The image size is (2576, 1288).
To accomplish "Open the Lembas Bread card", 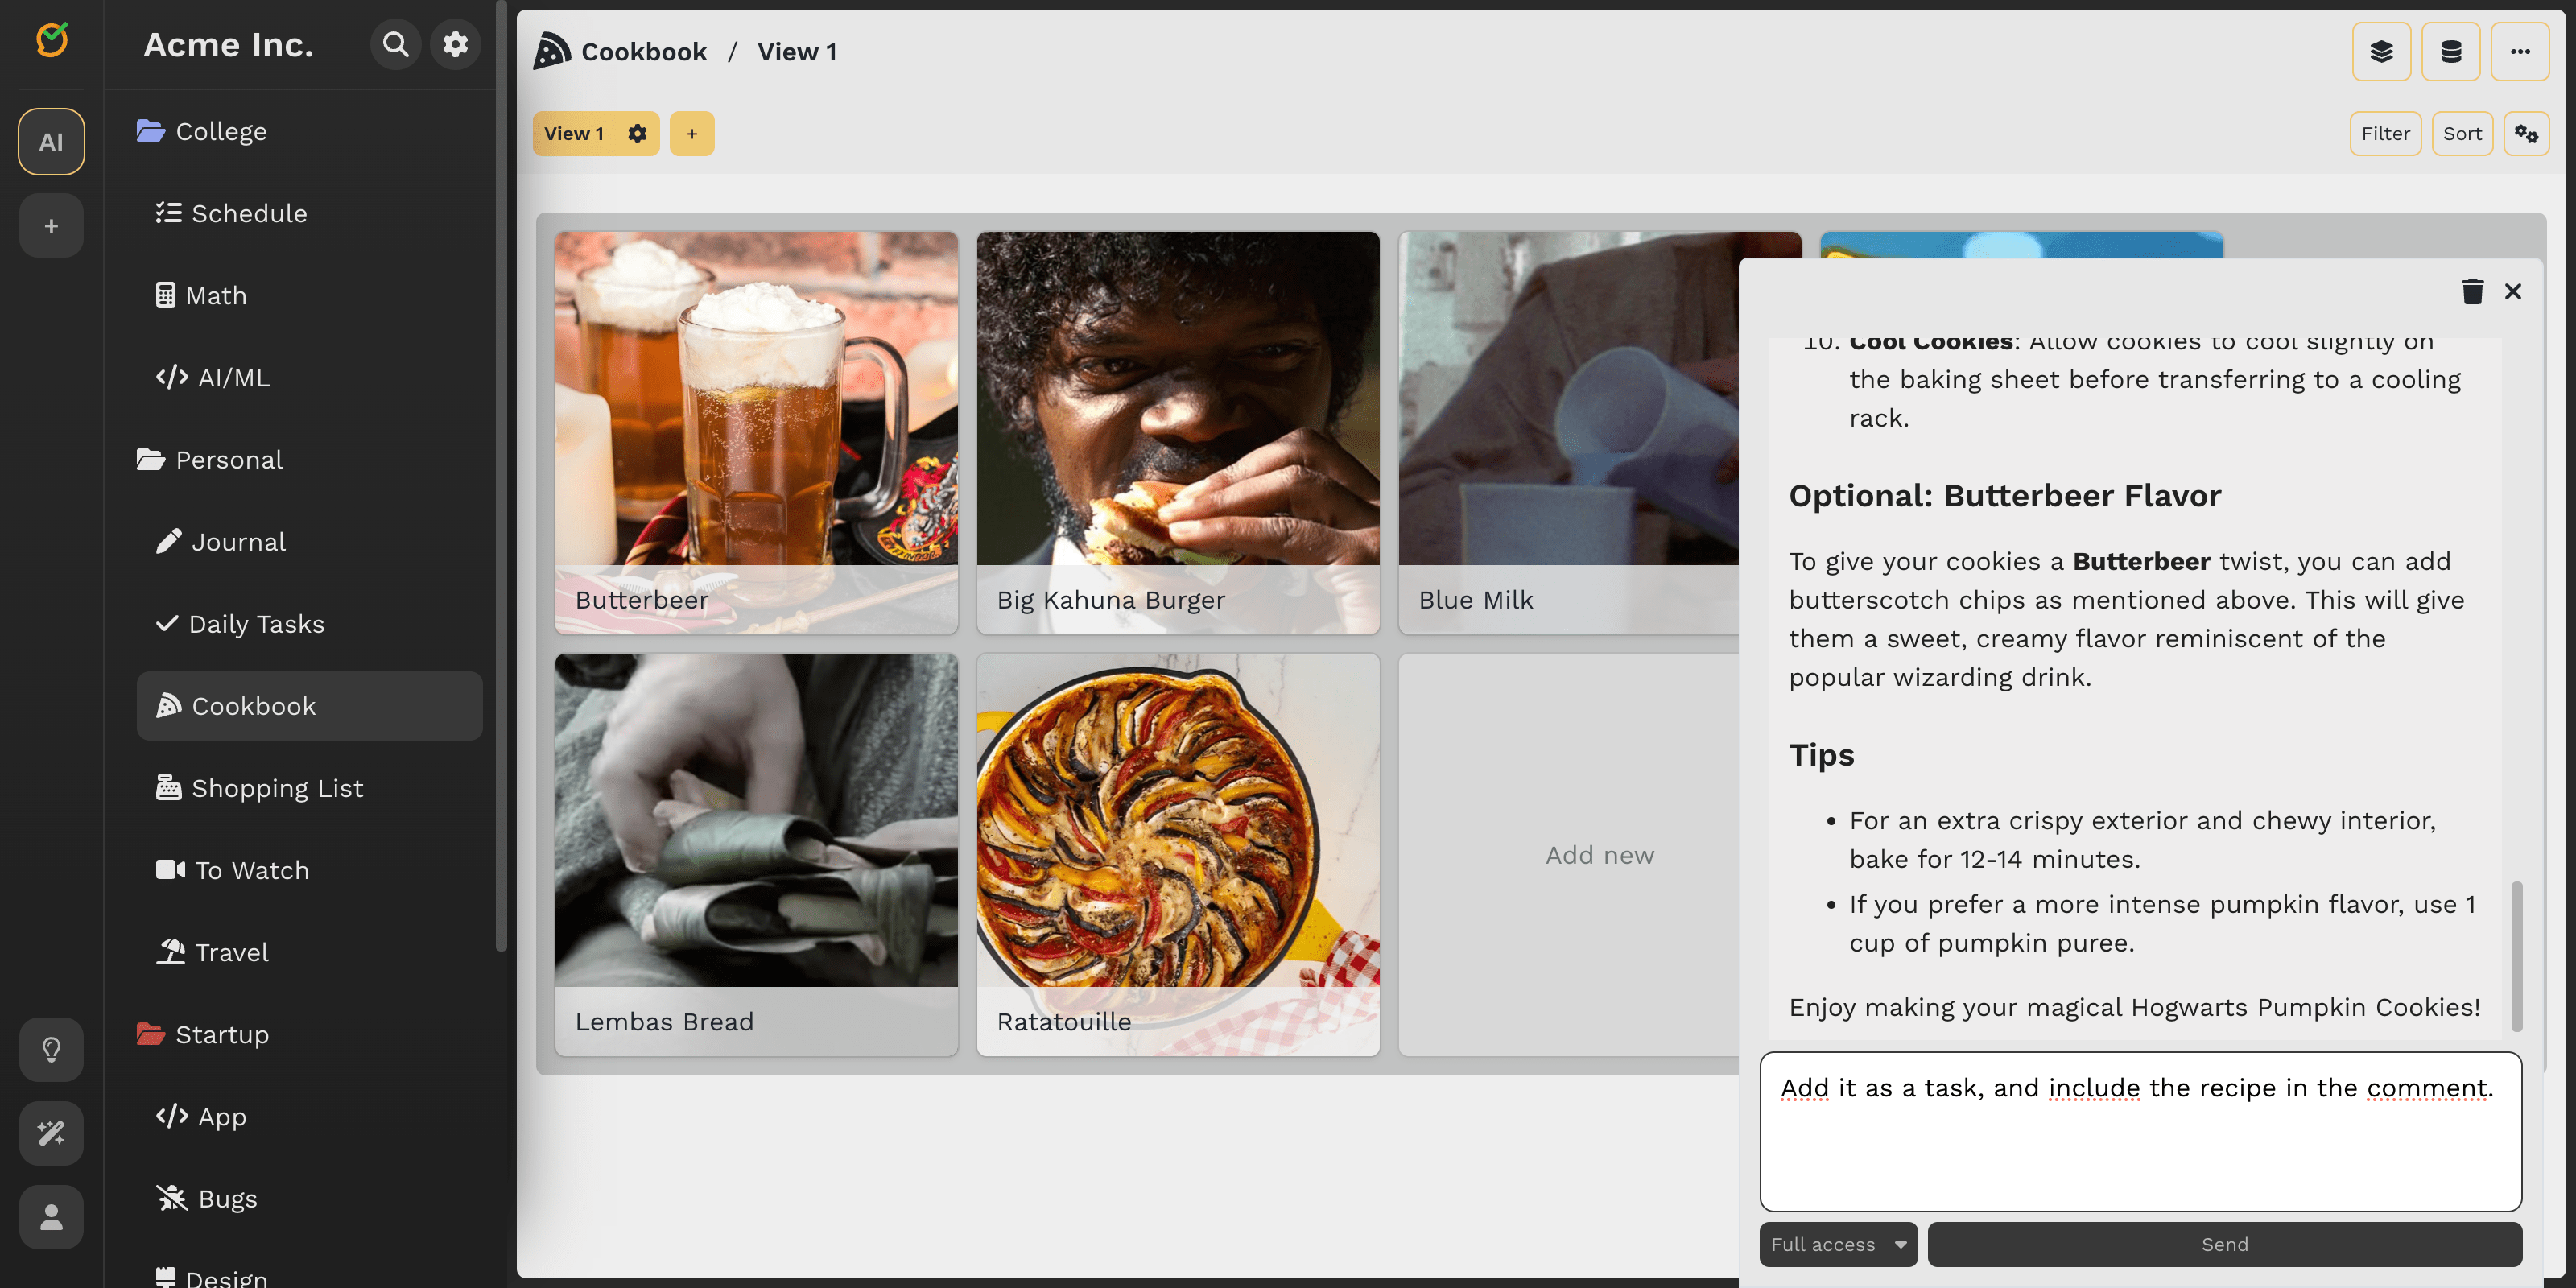I will point(756,854).
